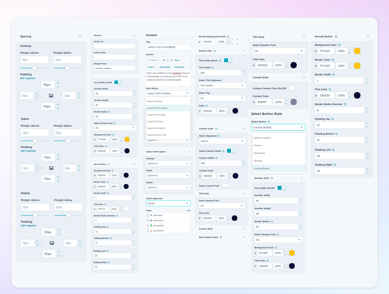Open the Select Title Alignment dropdown

pos(222,85)
